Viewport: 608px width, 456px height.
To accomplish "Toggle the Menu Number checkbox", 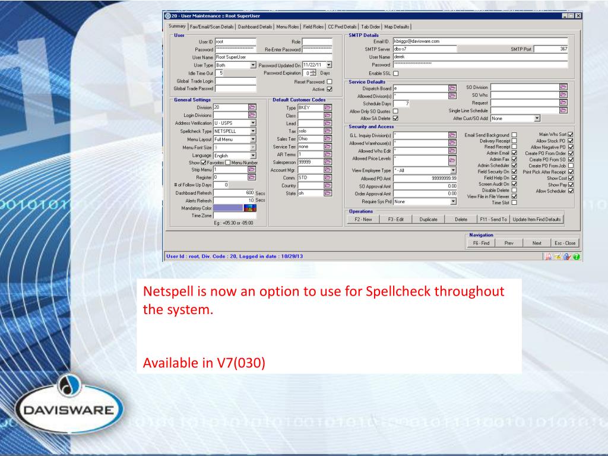I will click(228, 163).
